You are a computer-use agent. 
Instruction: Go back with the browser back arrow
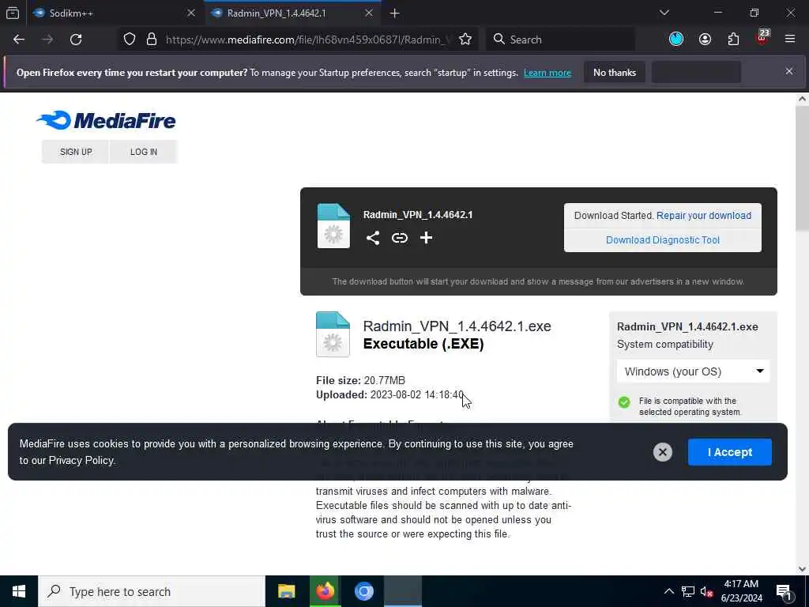[19, 40]
